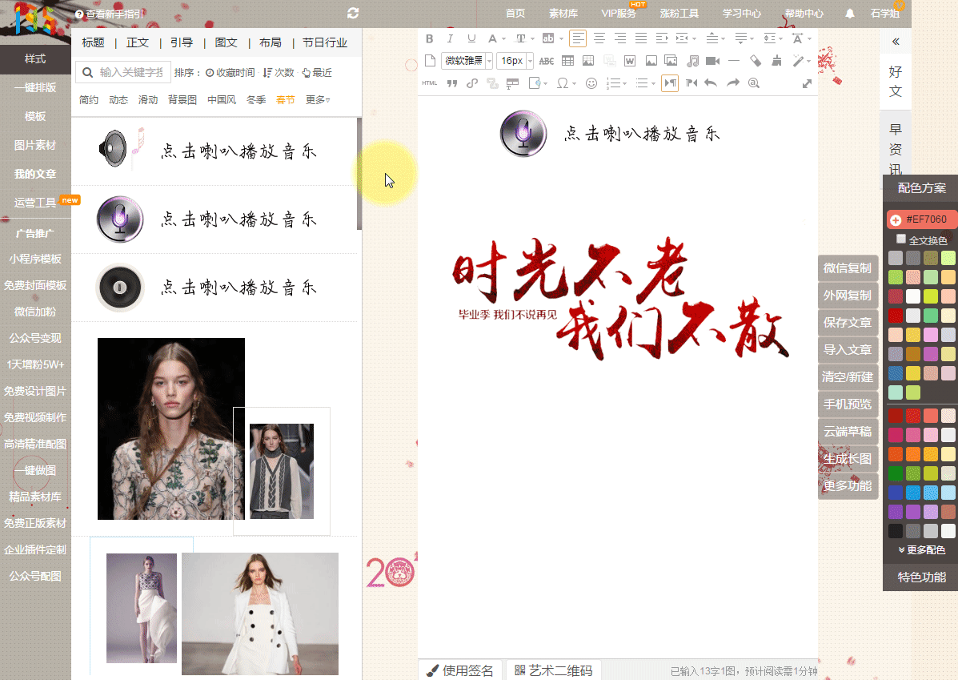Click the 手机预览 button
The image size is (958, 680).
pyautogui.click(x=848, y=404)
